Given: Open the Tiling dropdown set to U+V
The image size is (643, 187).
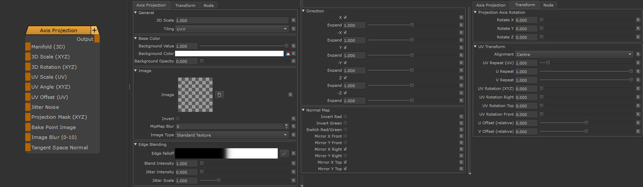Looking at the screenshot, I should 232,29.
